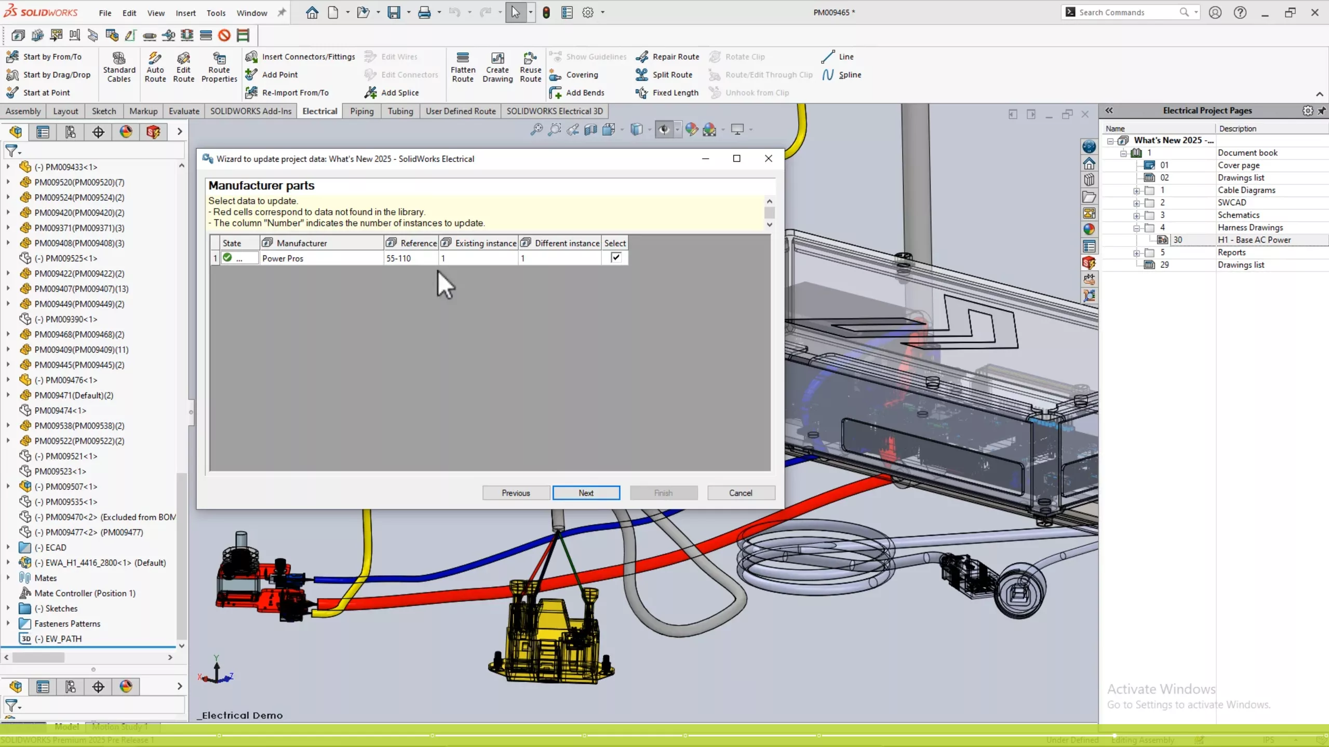Click the Save icon
The image size is (1329, 747).
tap(394, 12)
